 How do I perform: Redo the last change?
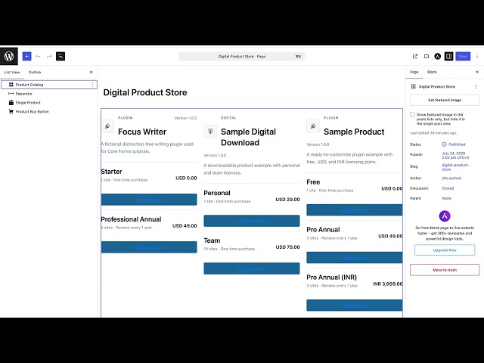click(49, 56)
